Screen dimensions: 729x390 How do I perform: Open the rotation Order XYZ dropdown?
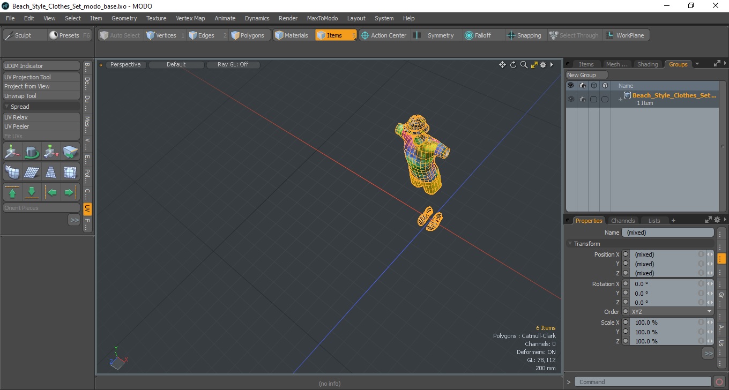click(x=672, y=312)
